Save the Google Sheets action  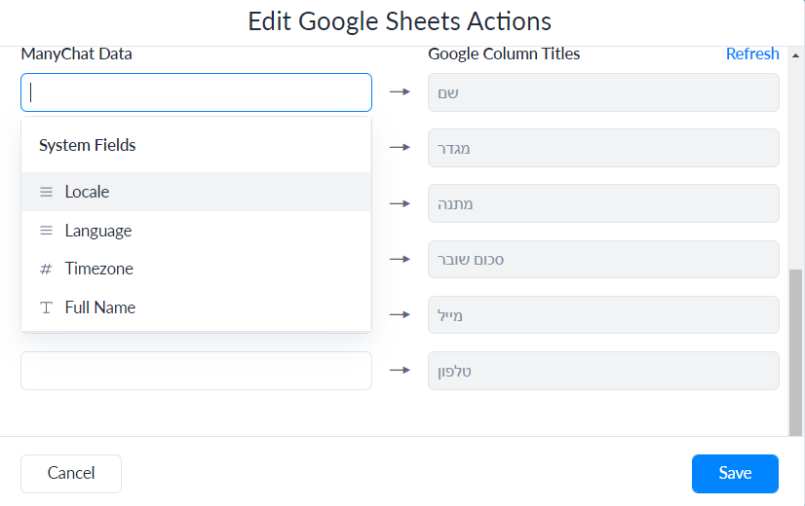(735, 474)
